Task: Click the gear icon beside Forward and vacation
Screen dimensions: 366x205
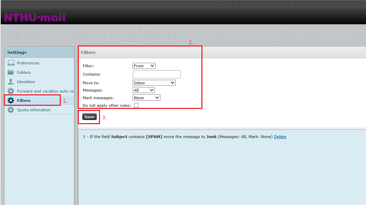Action: point(11,91)
